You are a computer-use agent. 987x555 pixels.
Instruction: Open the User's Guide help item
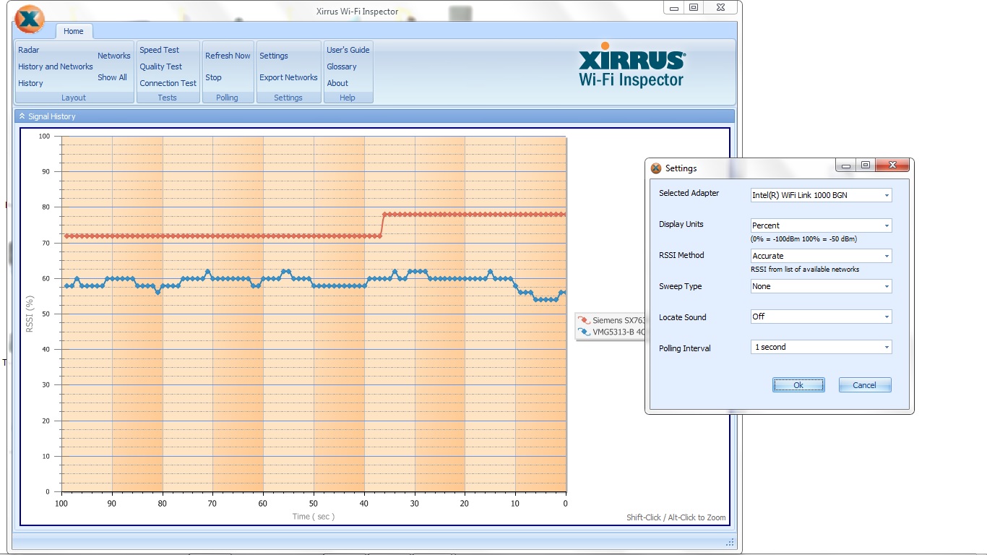348,50
